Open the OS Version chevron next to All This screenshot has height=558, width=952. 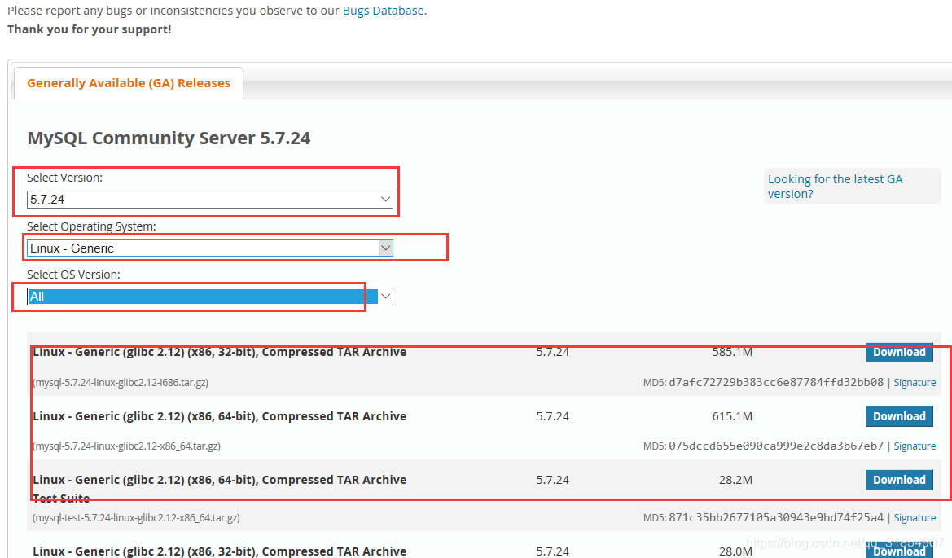(x=384, y=296)
